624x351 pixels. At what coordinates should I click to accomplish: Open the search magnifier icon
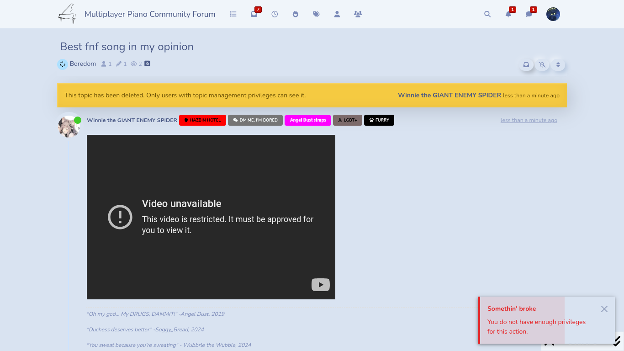(487, 14)
